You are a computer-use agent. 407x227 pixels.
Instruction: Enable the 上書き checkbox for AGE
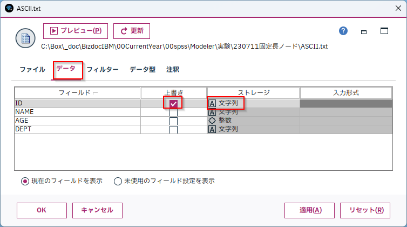(173, 121)
